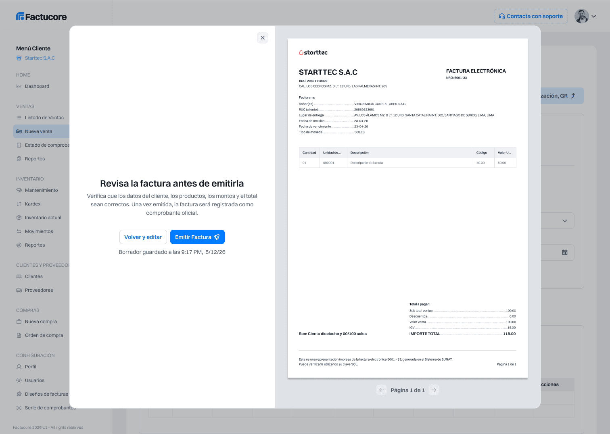Screen dimensions: 610x434
Task: Close the invoice review dialog
Action: click(263, 37)
